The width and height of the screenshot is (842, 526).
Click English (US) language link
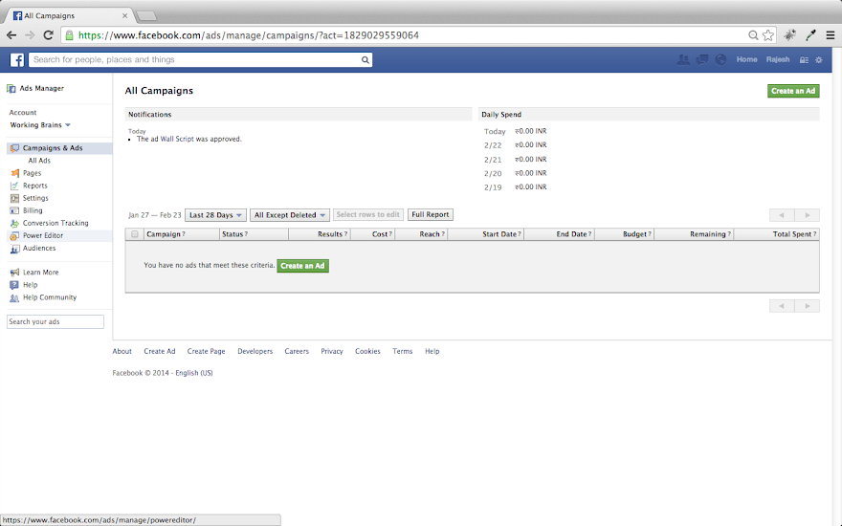point(194,373)
